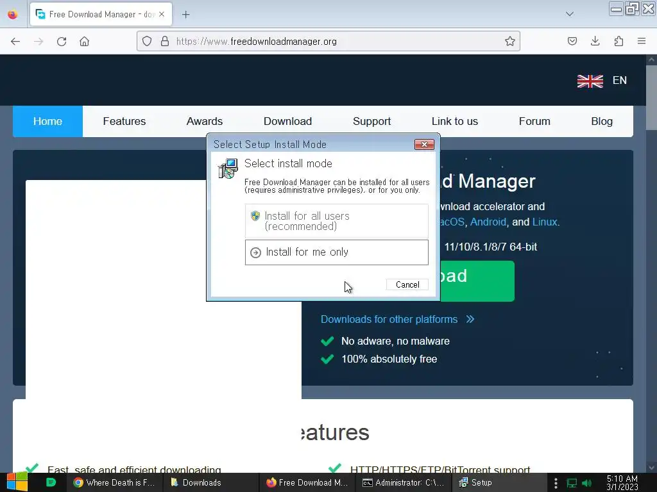This screenshot has height=492, width=657.
Task: Open the Awards navigation tab
Action: [x=205, y=121]
